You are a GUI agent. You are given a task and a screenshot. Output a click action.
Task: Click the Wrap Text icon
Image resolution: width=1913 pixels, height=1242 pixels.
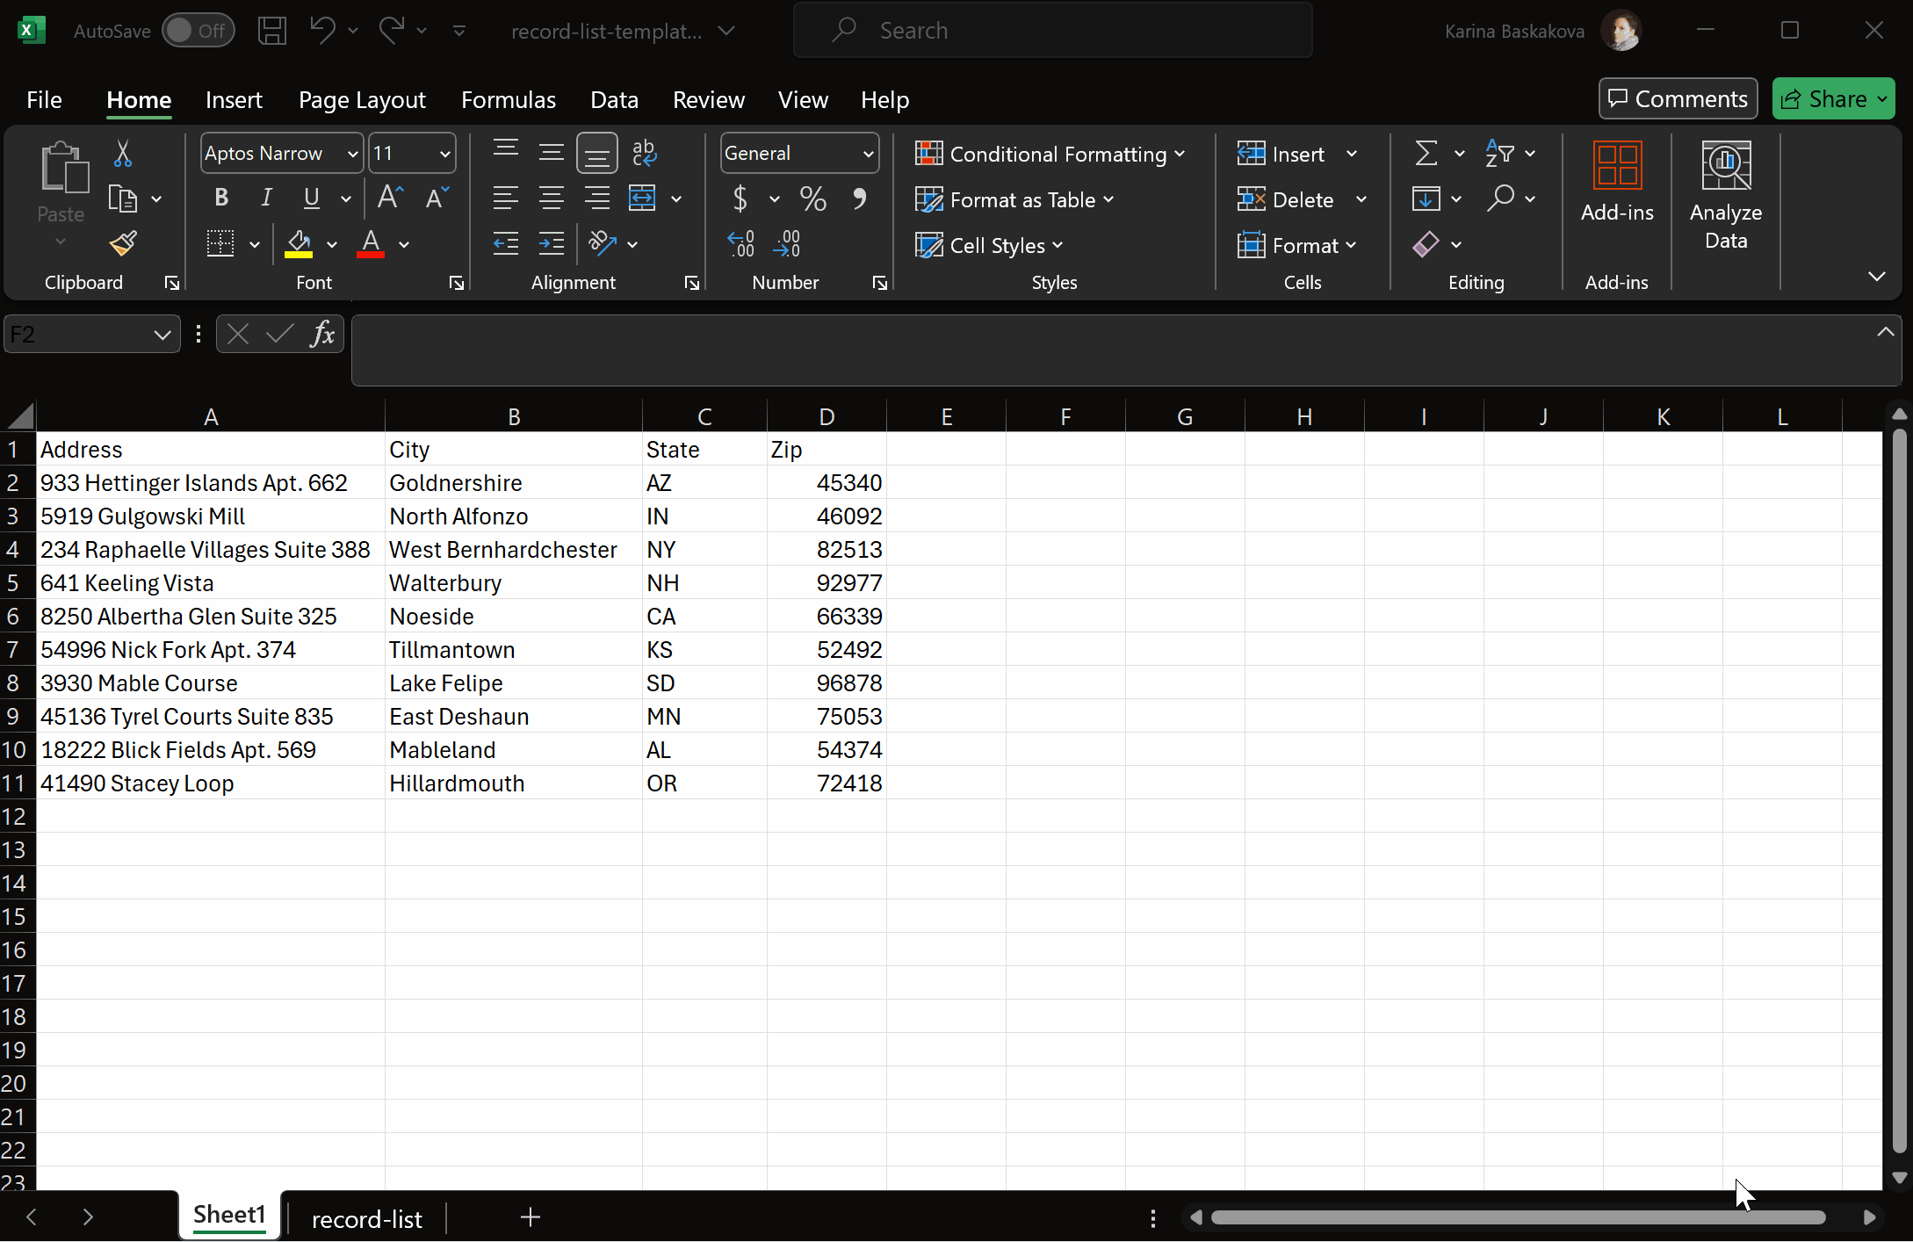pos(644,153)
